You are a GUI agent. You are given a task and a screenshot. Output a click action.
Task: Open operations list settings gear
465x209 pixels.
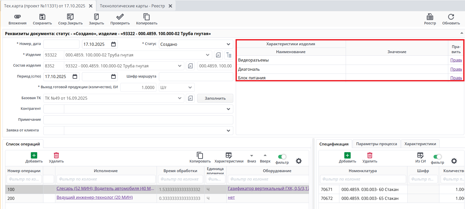click(299, 161)
